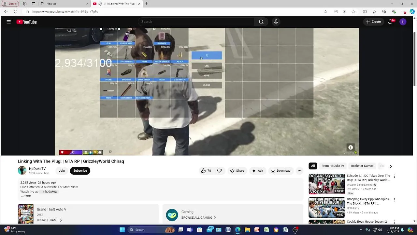417x235 pixels.
Task: Open the tab actions menu icon
Action: (34, 4)
